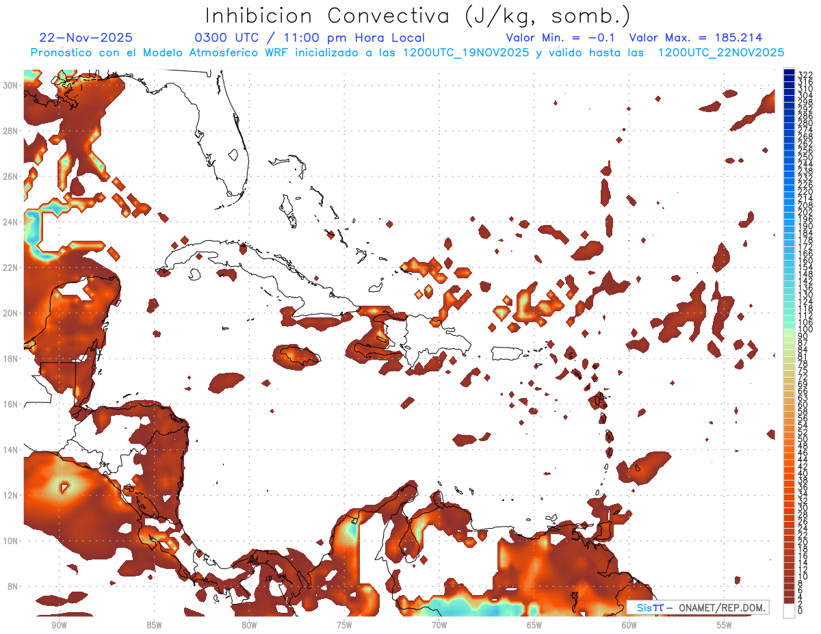Click the "160" label on the color scale
The height and width of the screenshot is (634, 821).
[x=805, y=261]
